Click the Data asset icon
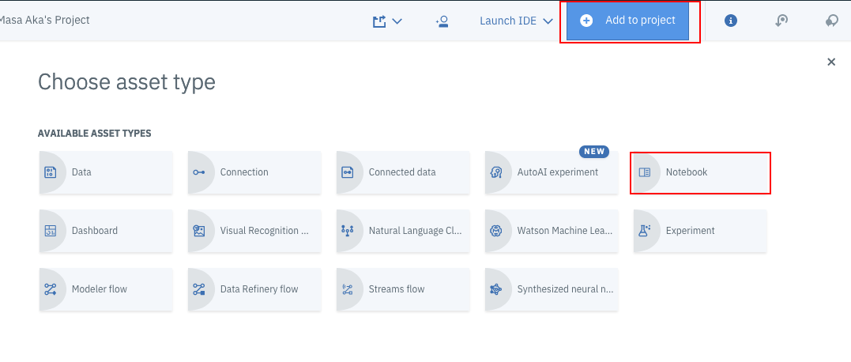Viewport: 851px width, 362px height. 50,172
